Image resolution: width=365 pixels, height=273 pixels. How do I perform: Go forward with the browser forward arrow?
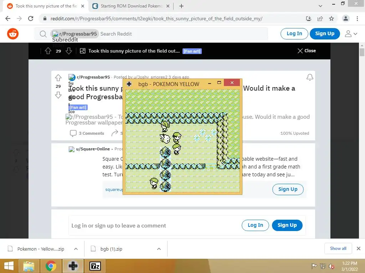(19, 18)
